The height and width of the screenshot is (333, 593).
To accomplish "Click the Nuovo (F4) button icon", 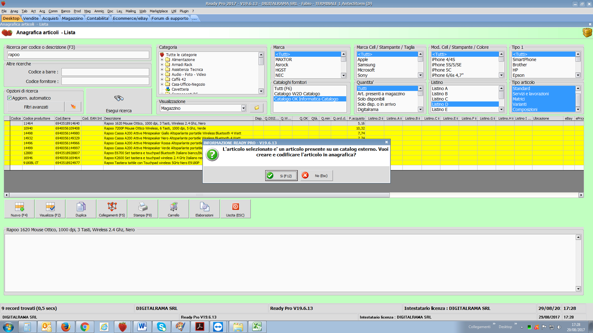I will coord(19,207).
